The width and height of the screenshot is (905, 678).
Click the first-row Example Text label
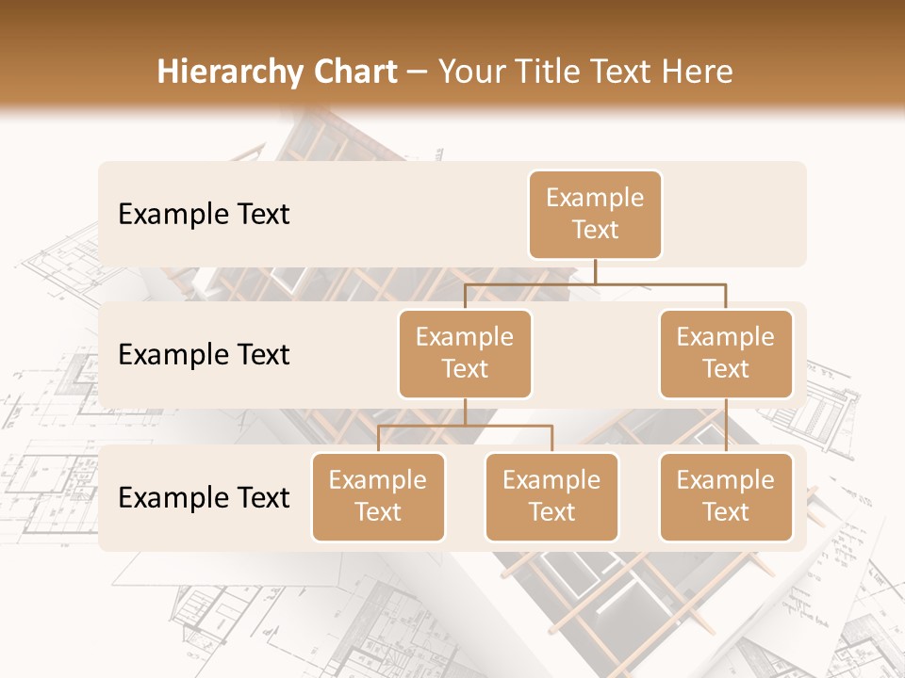tap(204, 215)
